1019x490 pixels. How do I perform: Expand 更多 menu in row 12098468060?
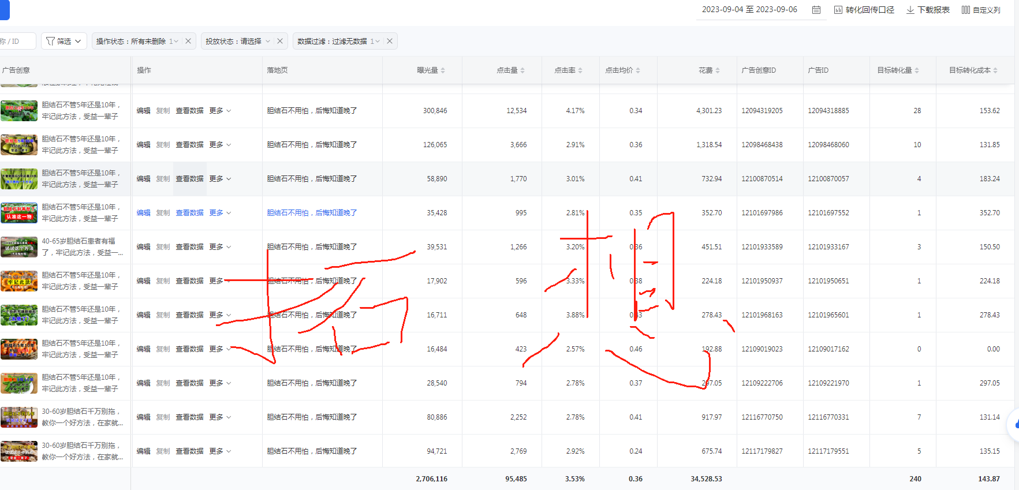[x=220, y=145]
